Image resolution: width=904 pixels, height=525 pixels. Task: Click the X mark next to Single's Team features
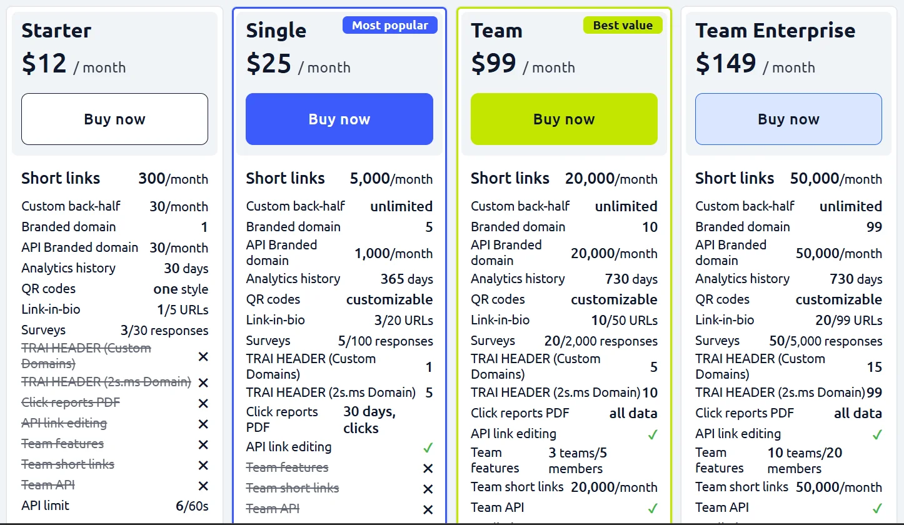[x=428, y=468]
